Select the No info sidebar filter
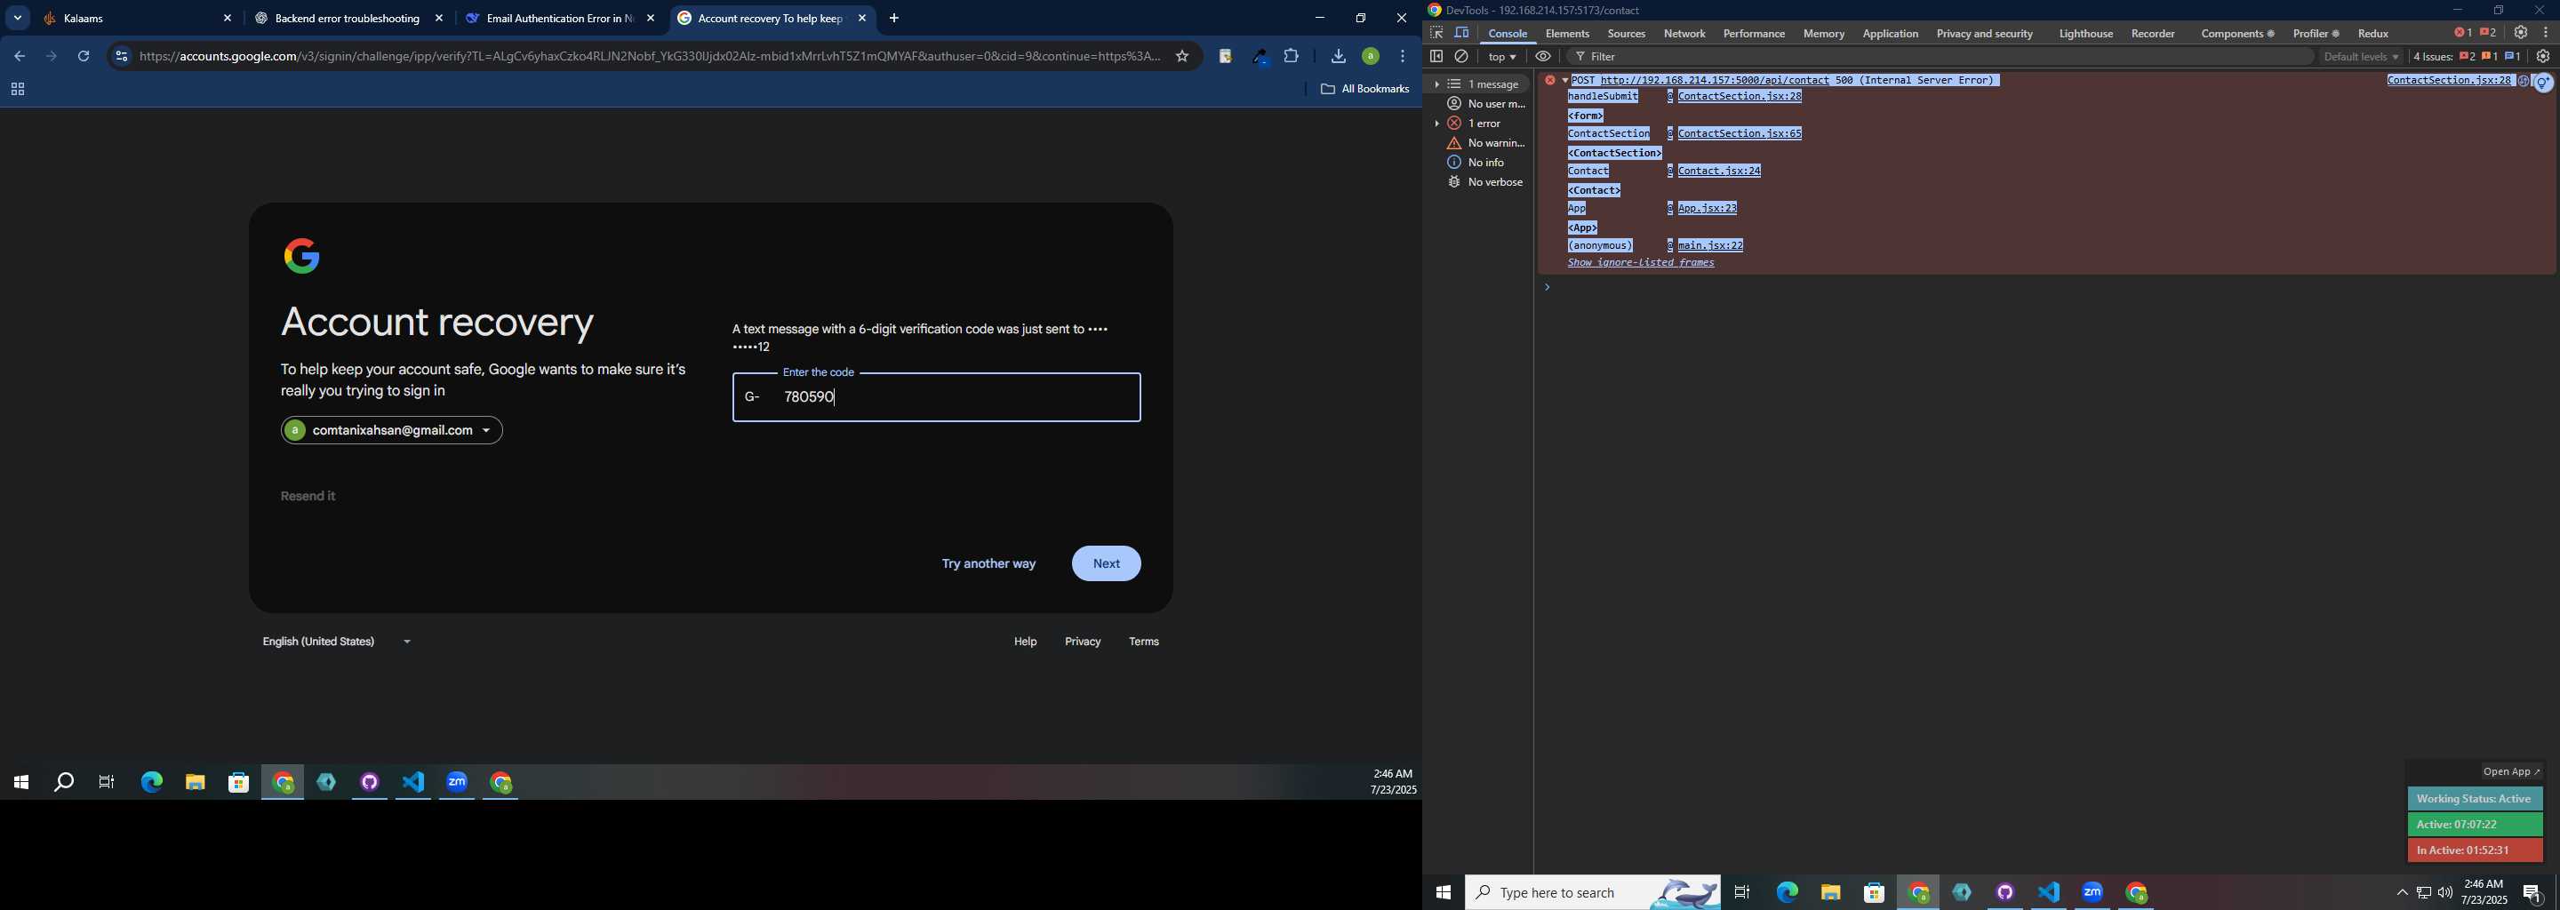2560x910 pixels. click(1476, 162)
